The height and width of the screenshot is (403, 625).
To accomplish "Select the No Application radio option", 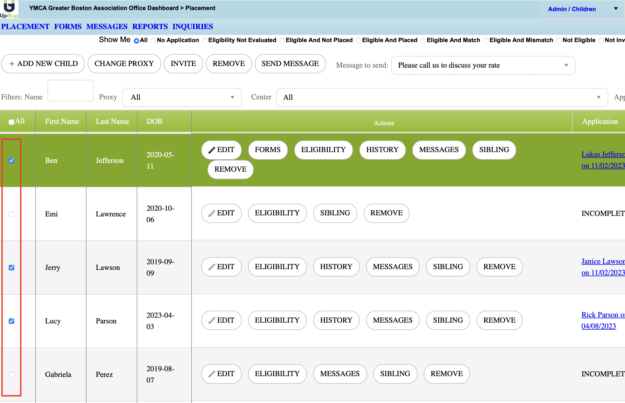I will [153, 41].
